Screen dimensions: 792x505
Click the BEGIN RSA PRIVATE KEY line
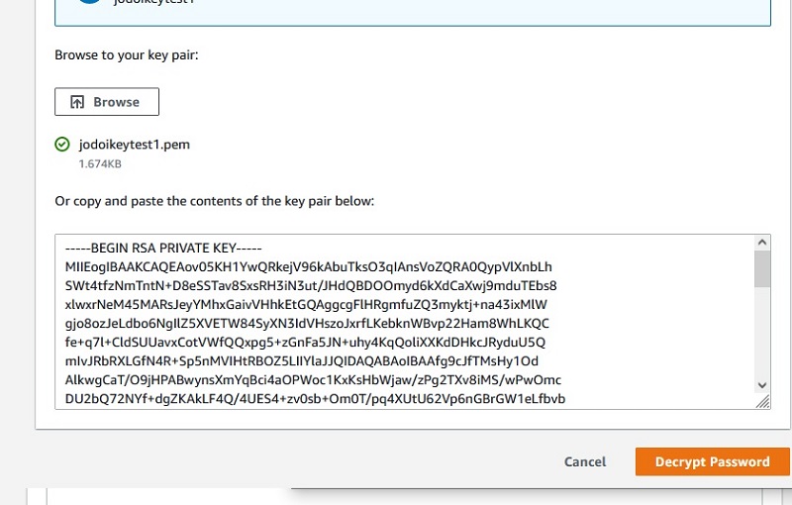click(x=163, y=248)
